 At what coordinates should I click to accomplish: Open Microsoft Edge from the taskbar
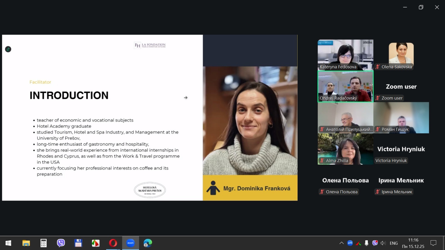point(148,243)
